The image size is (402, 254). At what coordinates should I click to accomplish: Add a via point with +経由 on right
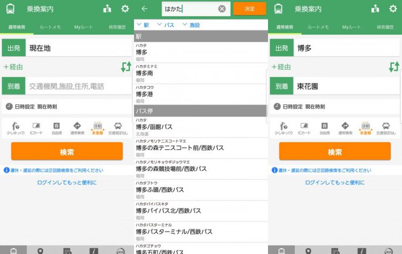click(281, 67)
